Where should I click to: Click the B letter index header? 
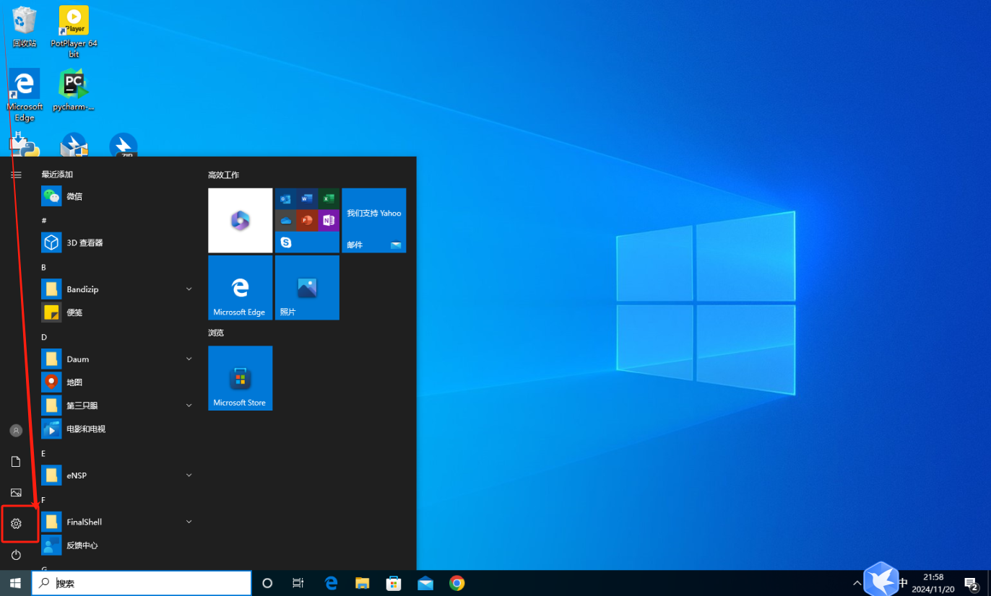44,267
